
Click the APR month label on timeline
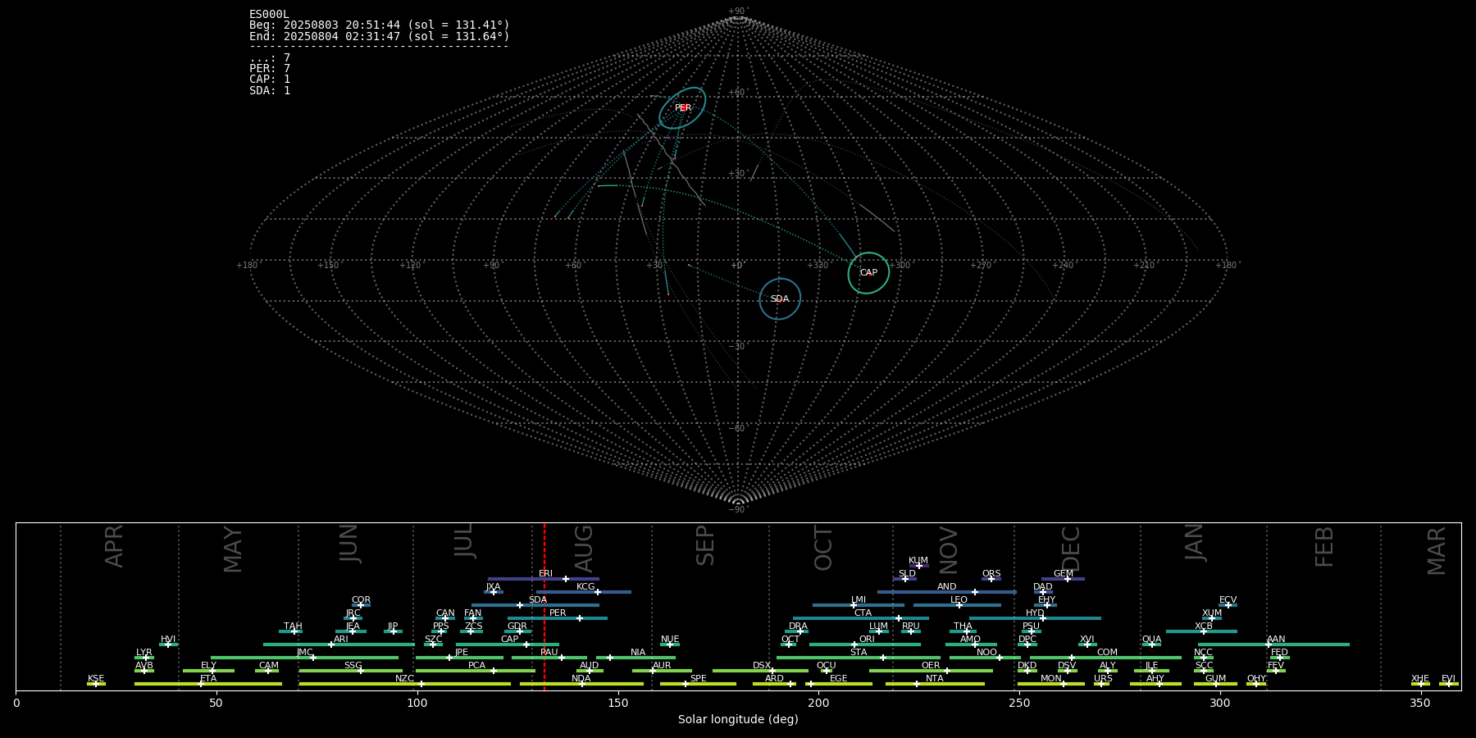click(115, 546)
